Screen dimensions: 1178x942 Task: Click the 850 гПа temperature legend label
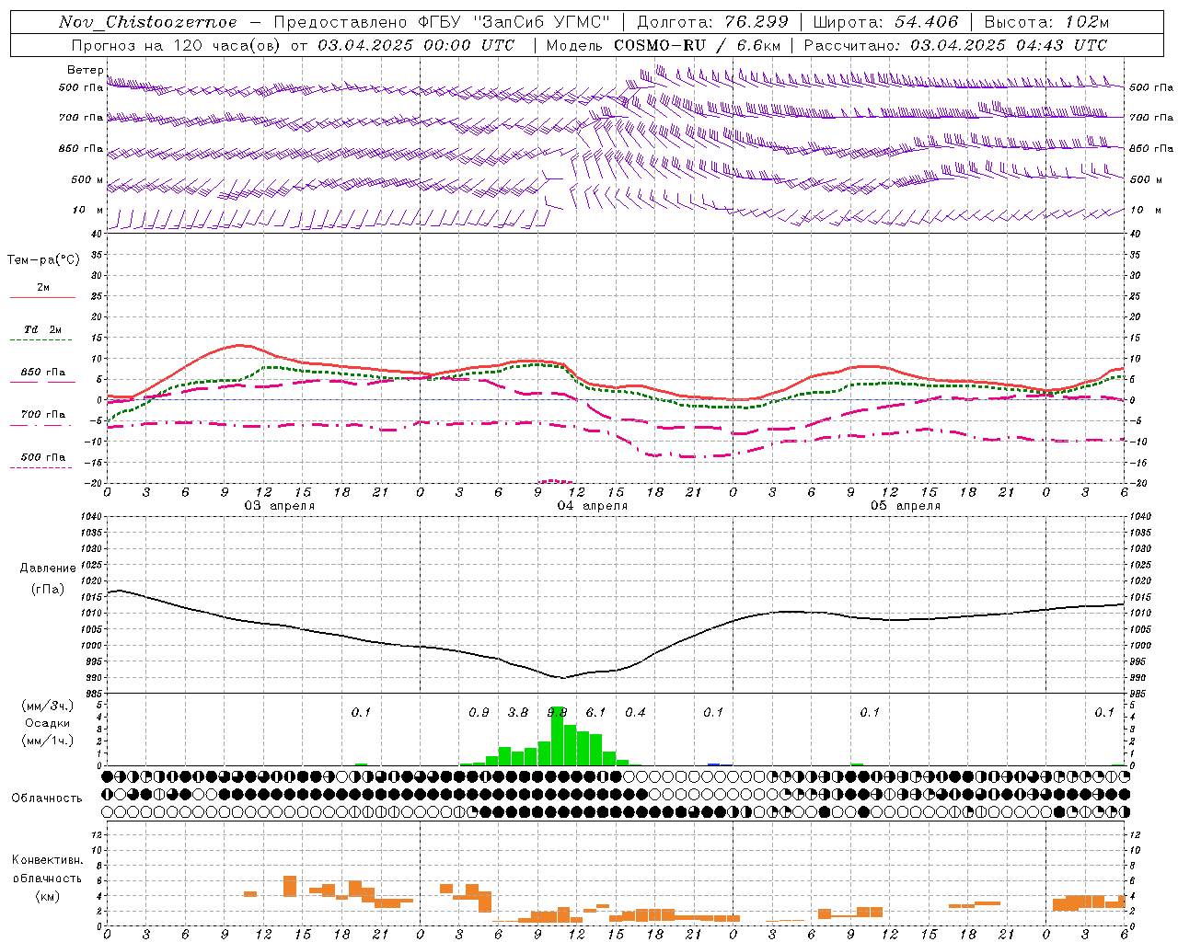43,373
